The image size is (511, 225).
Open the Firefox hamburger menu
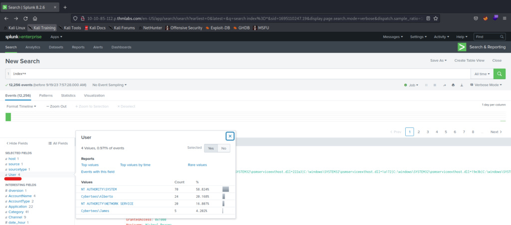505,18
